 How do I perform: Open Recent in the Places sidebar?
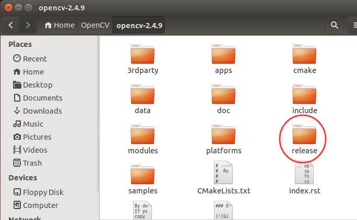click(30, 59)
